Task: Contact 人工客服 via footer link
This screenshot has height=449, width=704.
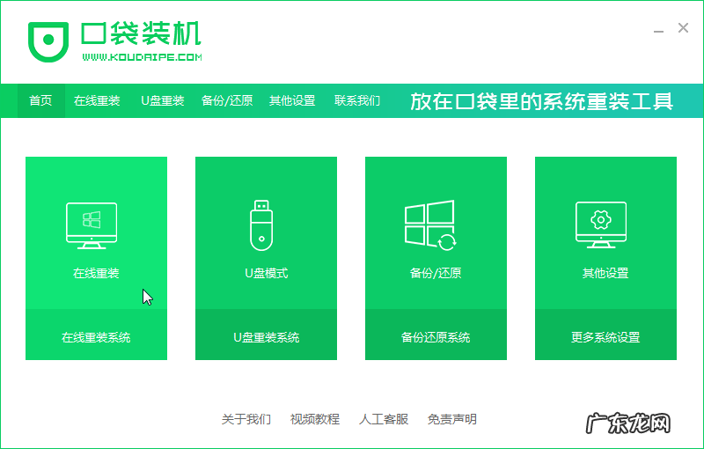Action: 384,419
